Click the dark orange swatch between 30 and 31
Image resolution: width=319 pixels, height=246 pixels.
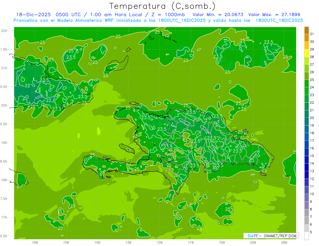coord(307,38)
